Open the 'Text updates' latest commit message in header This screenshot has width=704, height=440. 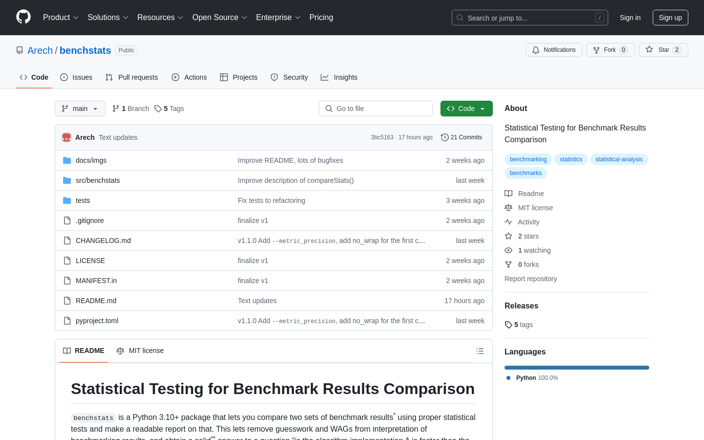[118, 137]
